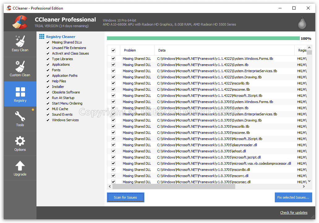The height and width of the screenshot is (223, 319).
Task: Sort by the Problem column header
Action: [137, 50]
